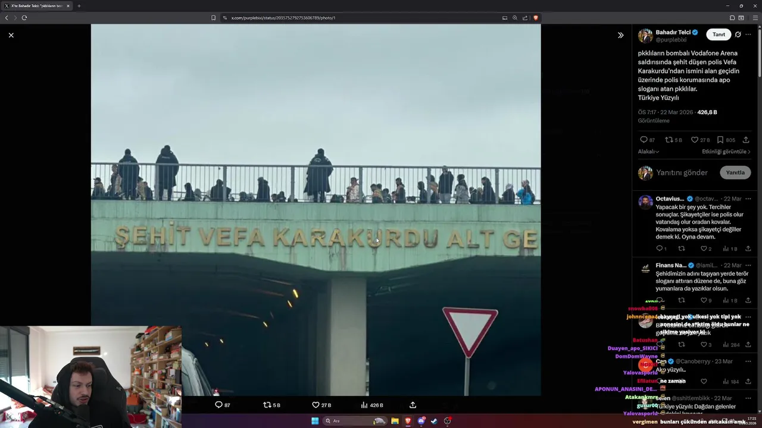Viewport: 762px width, 428px height.
Task: Click the bookmark icon in address bar
Action: pyautogui.click(x=213, y=18)
